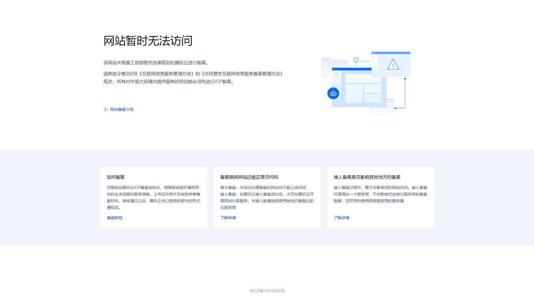Click the paragraph starting 接入备案过程中
Viewport: 534px width, 300px height.
[380, 194]
